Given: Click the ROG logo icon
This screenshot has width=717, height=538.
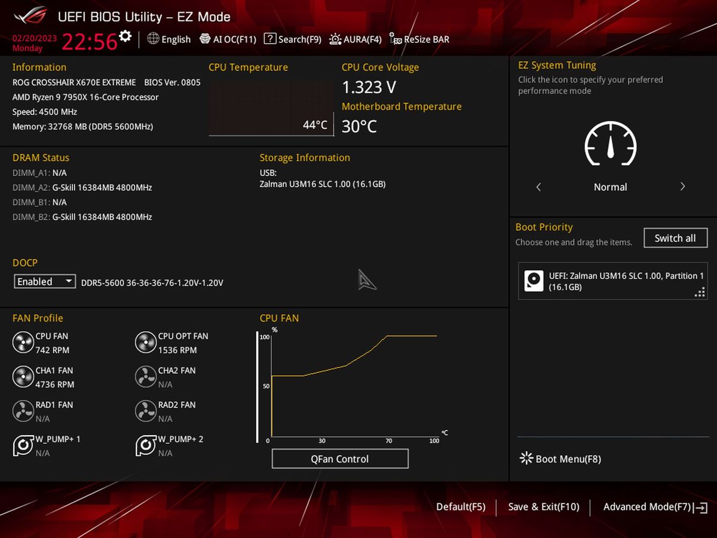Looking at the screenshot, I should (29, 16).
